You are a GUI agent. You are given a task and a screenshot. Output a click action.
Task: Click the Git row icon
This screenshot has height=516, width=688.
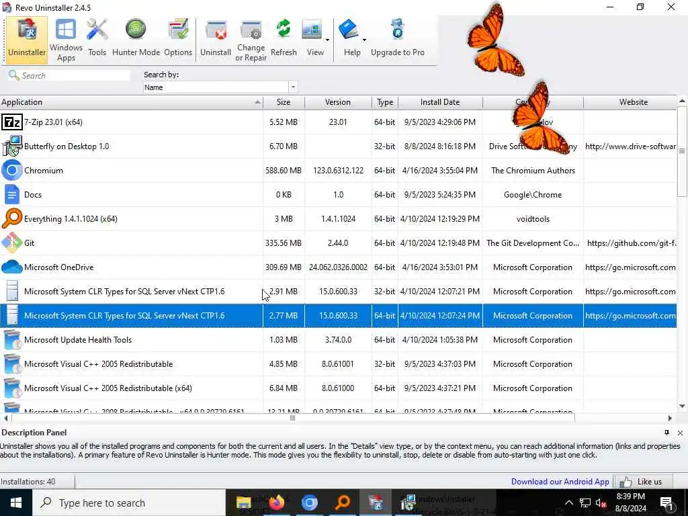point(12,243)
